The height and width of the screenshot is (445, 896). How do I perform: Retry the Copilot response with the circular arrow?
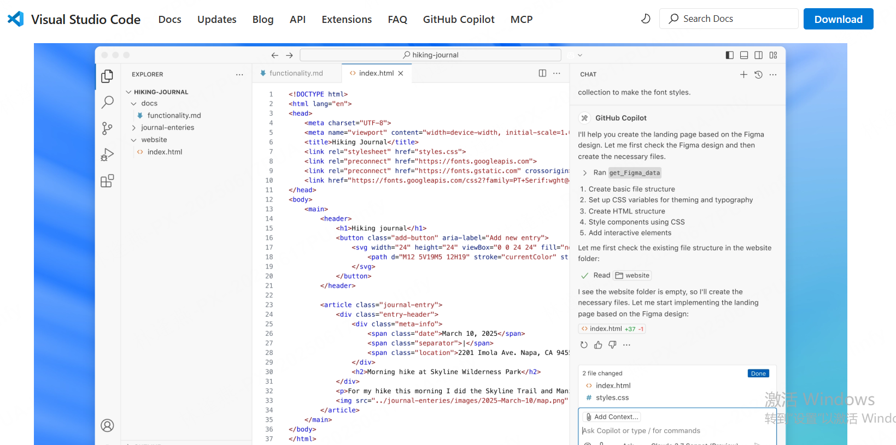click(x=584, y=345)
